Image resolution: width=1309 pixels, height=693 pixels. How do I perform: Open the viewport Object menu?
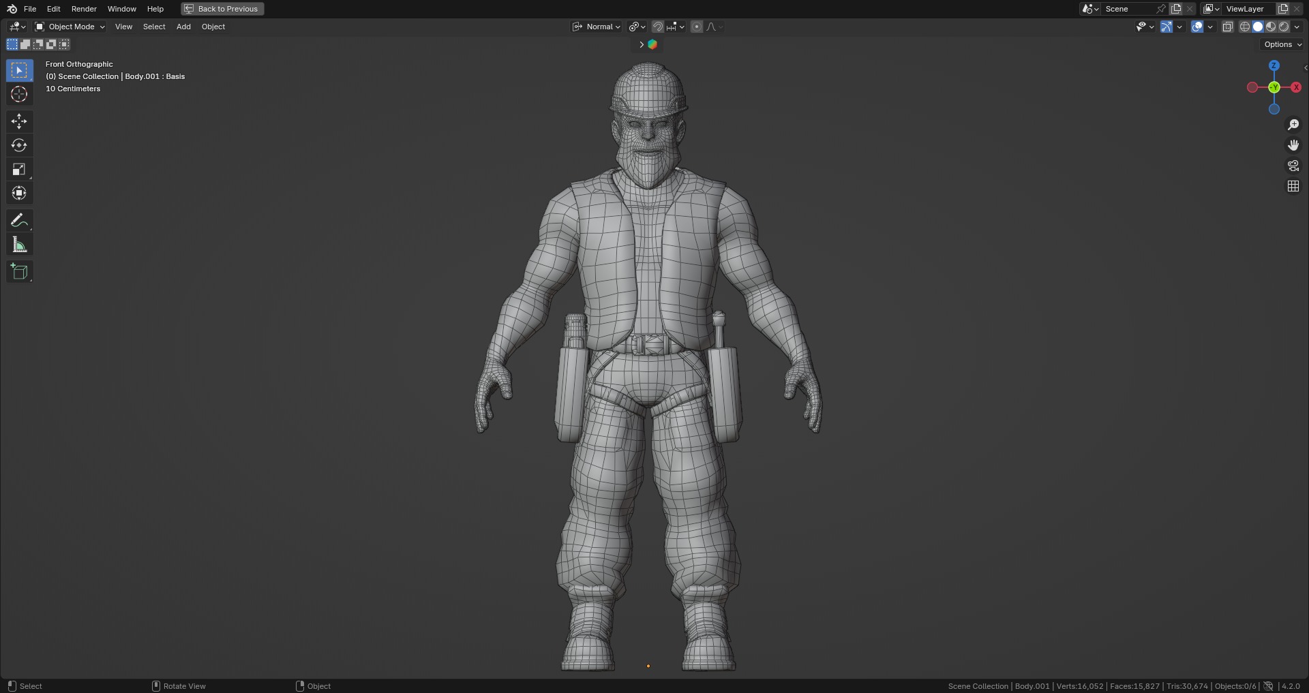point(213,27)
